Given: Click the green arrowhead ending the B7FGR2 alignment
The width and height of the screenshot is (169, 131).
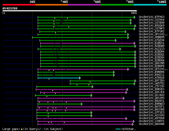Looking at the screenshot, I should 126,32.
